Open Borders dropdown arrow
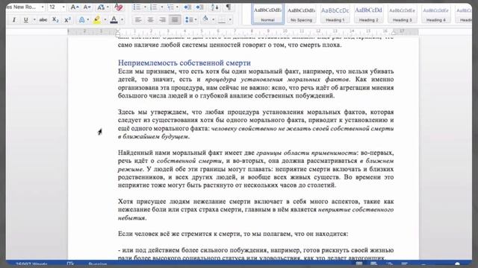The width and height of the screenshot is (478, 268). (x=230, y=20)
